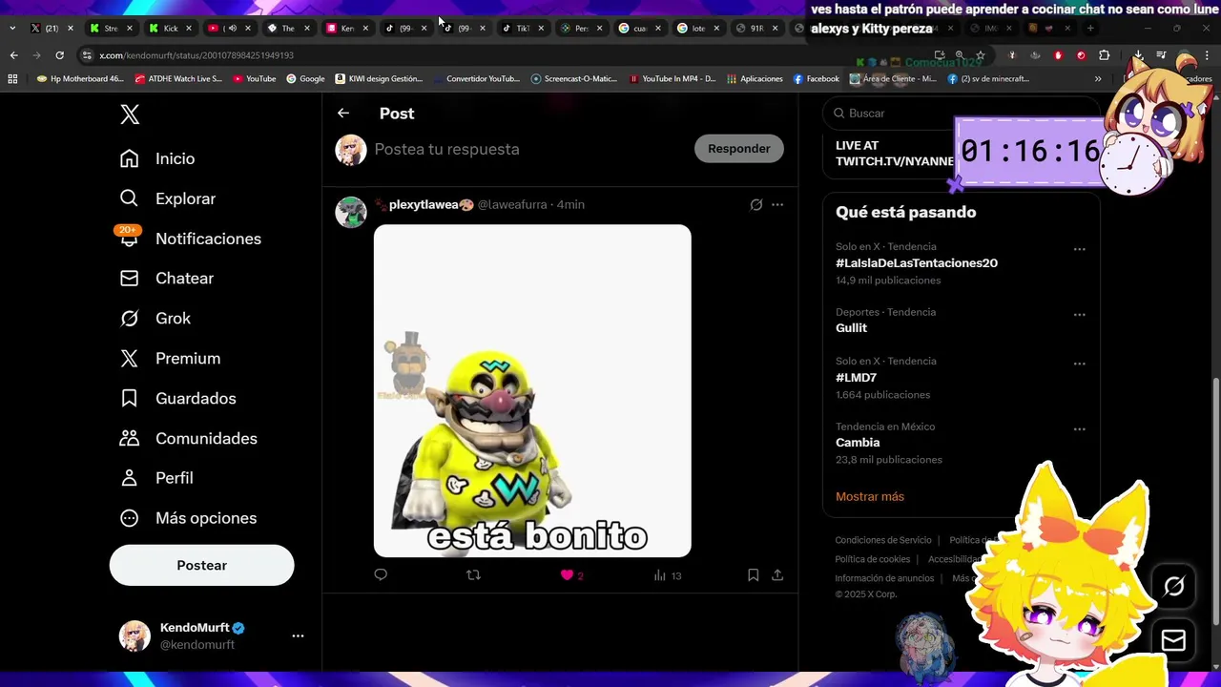Open Inicio in the sidebar
Viewport: 1221px width, 687px height.
click(157, 158)
